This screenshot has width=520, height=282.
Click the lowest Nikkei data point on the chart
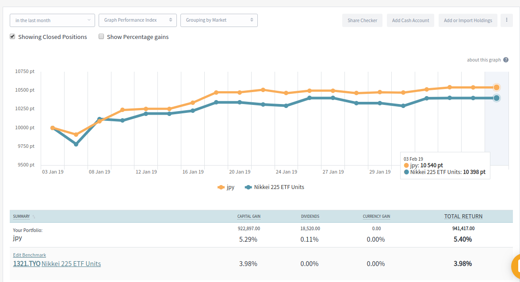pyautogui.click(x=76, y=144)
